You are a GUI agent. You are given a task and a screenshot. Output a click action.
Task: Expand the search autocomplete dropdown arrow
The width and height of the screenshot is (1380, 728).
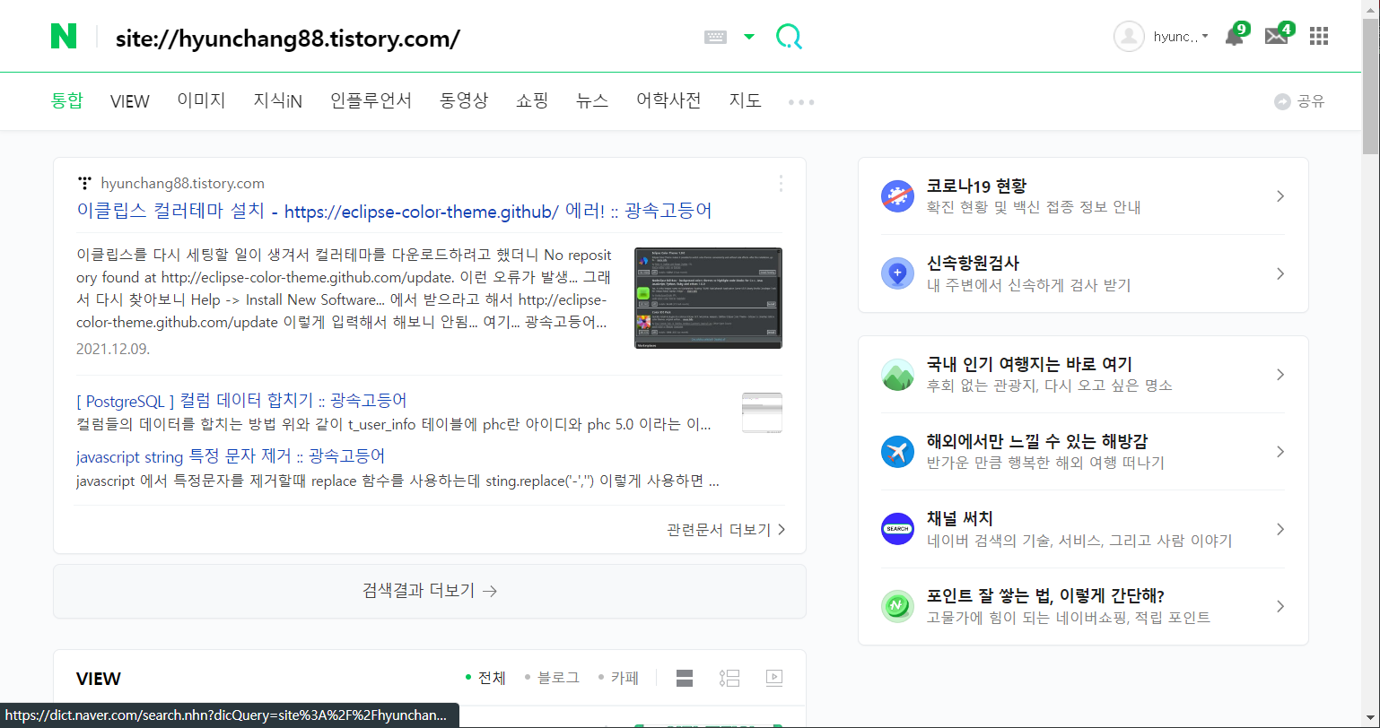pos(749,37)
